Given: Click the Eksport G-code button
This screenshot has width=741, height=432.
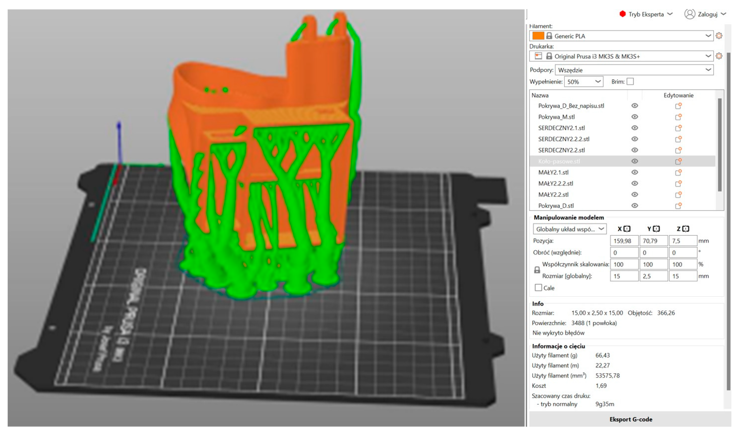Looking at the screenshot, I should coord(631,419).
